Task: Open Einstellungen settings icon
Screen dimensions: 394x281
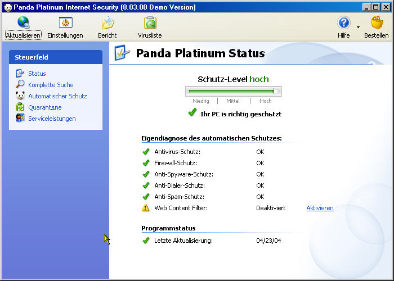Action: (x=66, y=22)
